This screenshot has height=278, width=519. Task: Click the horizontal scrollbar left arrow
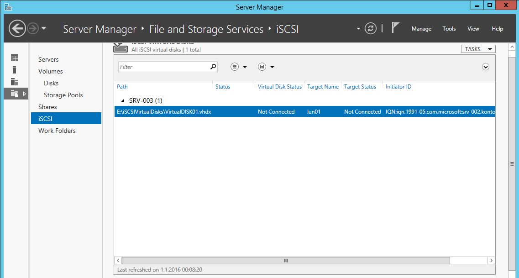[x=118, y=261]
